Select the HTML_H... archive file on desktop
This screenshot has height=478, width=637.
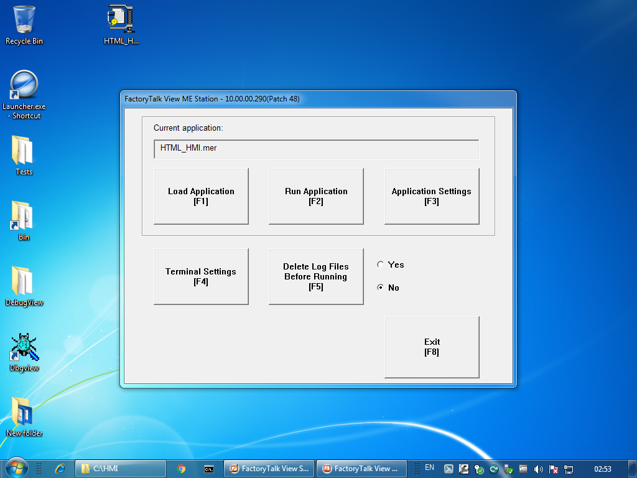[121, 25]
